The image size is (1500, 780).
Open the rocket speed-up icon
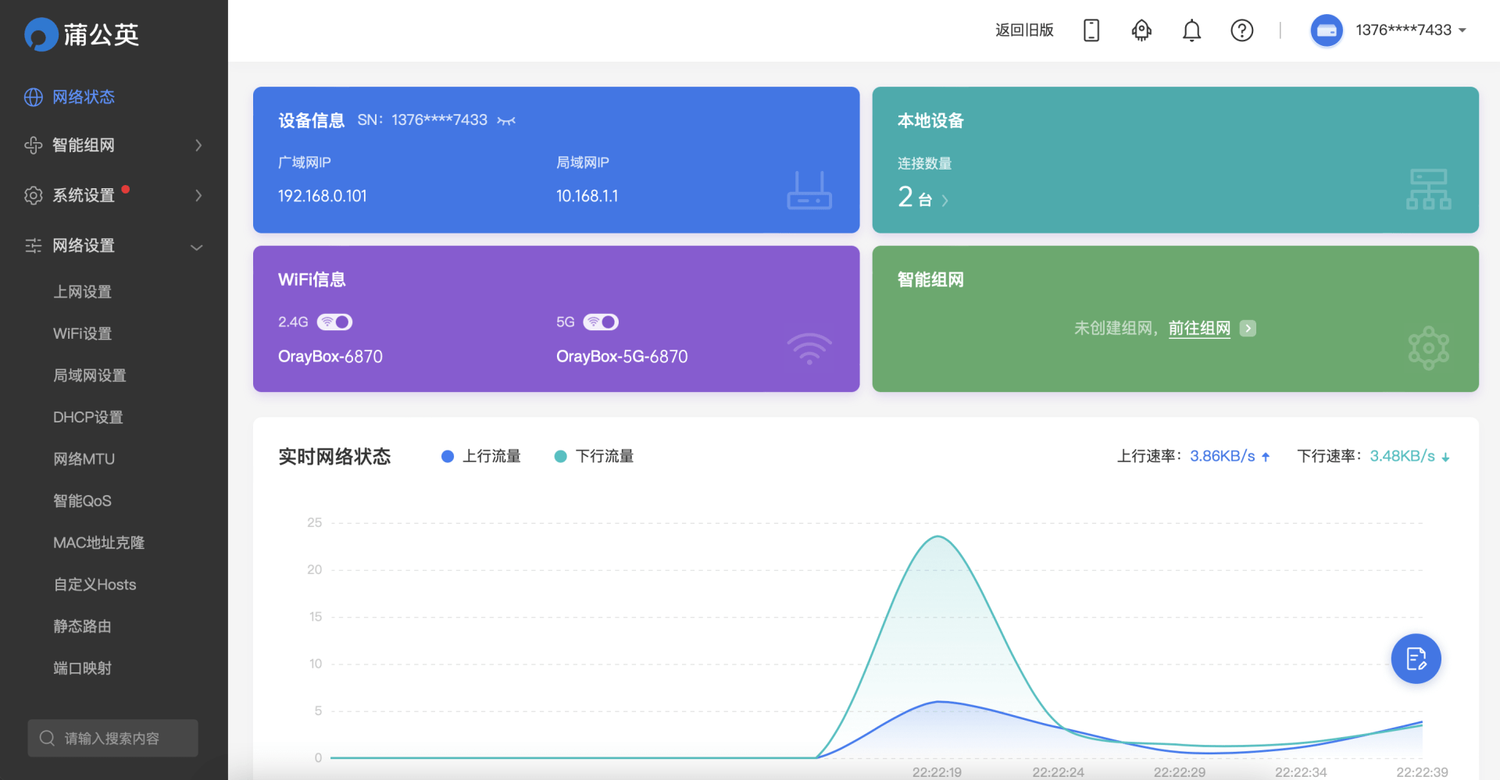[1141, 30]
